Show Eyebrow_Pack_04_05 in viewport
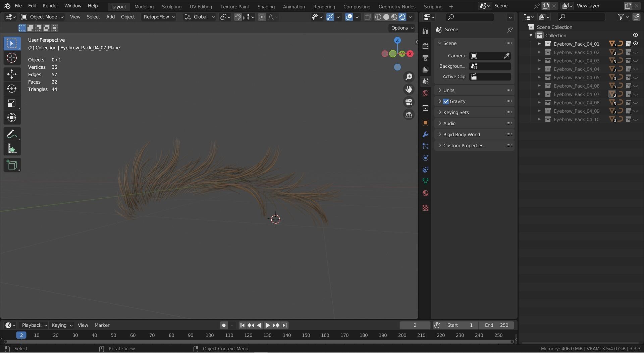The width and height of the screenshot is (644, 353). [635, 78]
